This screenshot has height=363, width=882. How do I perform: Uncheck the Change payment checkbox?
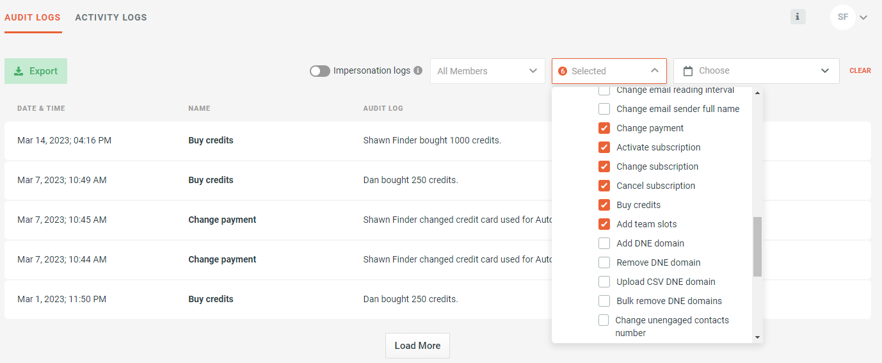[x=604, y=128]
